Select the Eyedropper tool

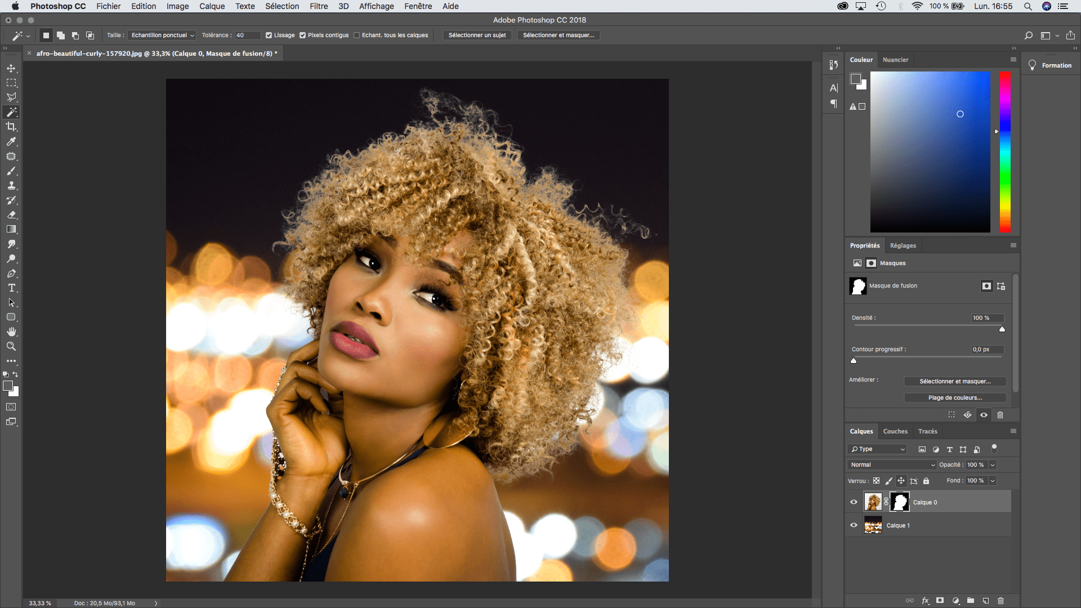(x=11, y=142)
